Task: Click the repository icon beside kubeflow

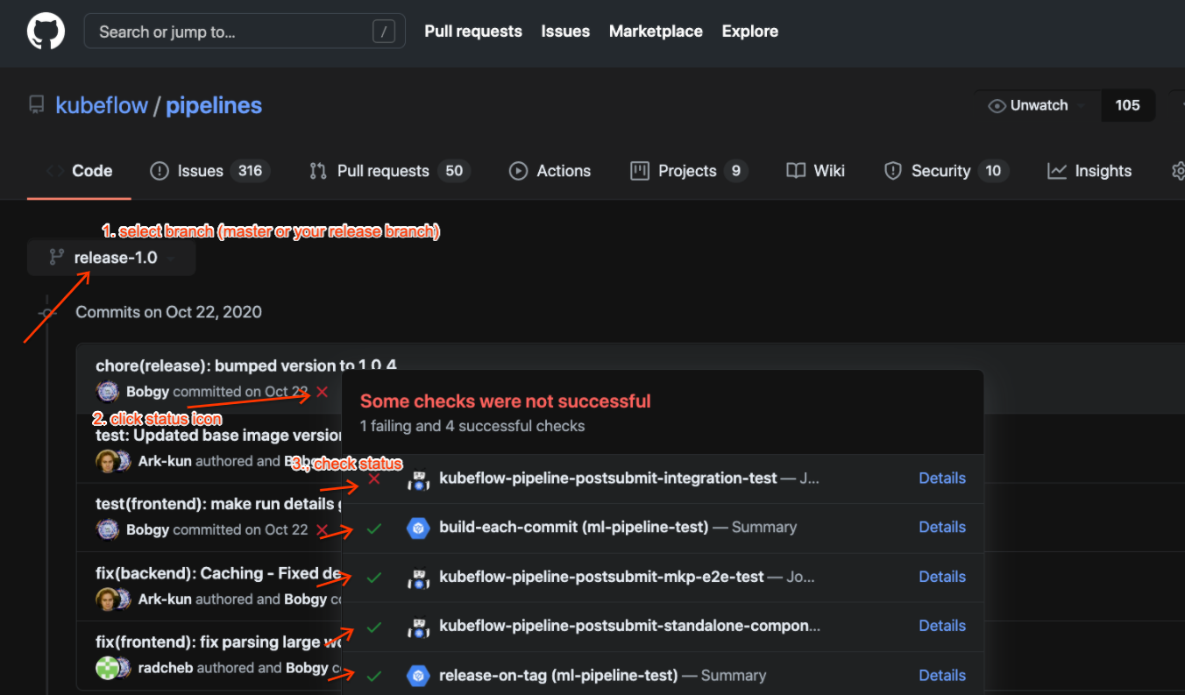Action: click(x=36, y=105)
